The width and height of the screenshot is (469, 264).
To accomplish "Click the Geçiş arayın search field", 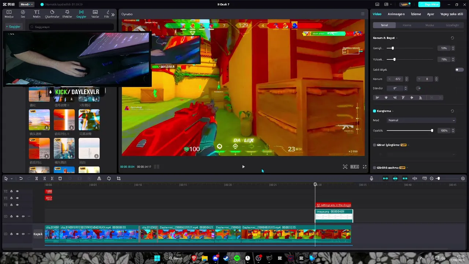I will pos(71,27).
